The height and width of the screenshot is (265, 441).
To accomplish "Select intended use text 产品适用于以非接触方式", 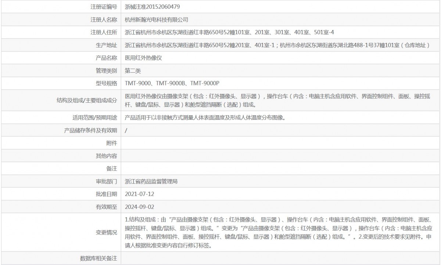I will pos(205,118).
